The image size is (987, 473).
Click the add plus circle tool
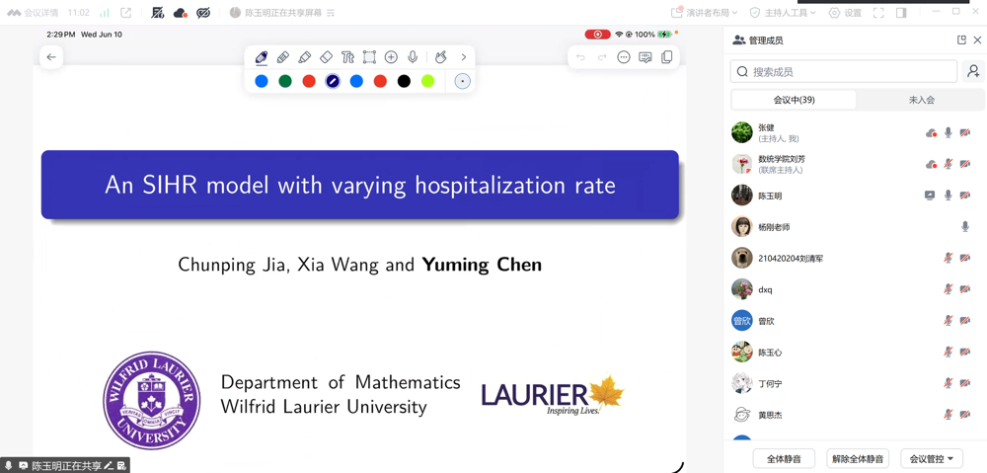pos(391,57)
